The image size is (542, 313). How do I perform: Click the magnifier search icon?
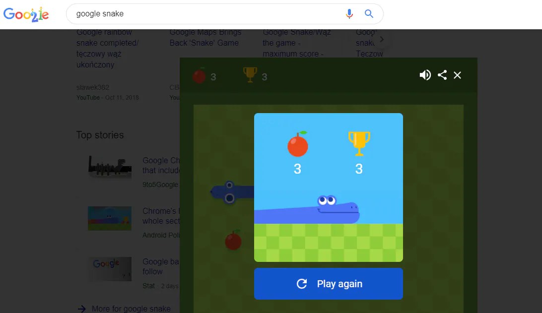369,14
